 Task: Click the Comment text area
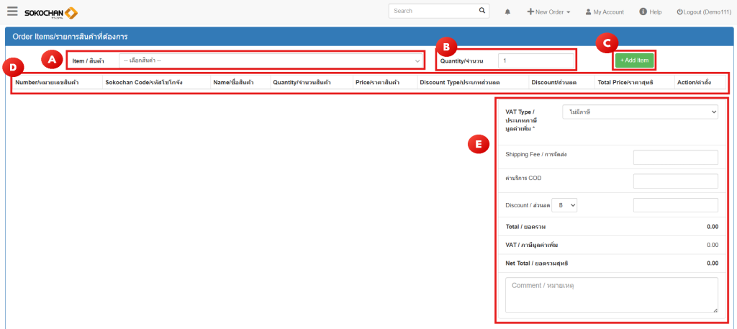[x=611, y=295]
